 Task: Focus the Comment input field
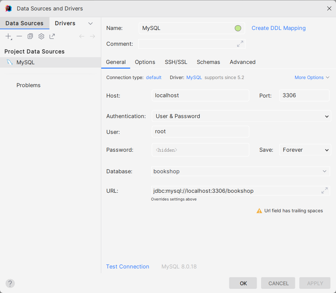pyautogui.click(x=192, y=44)
